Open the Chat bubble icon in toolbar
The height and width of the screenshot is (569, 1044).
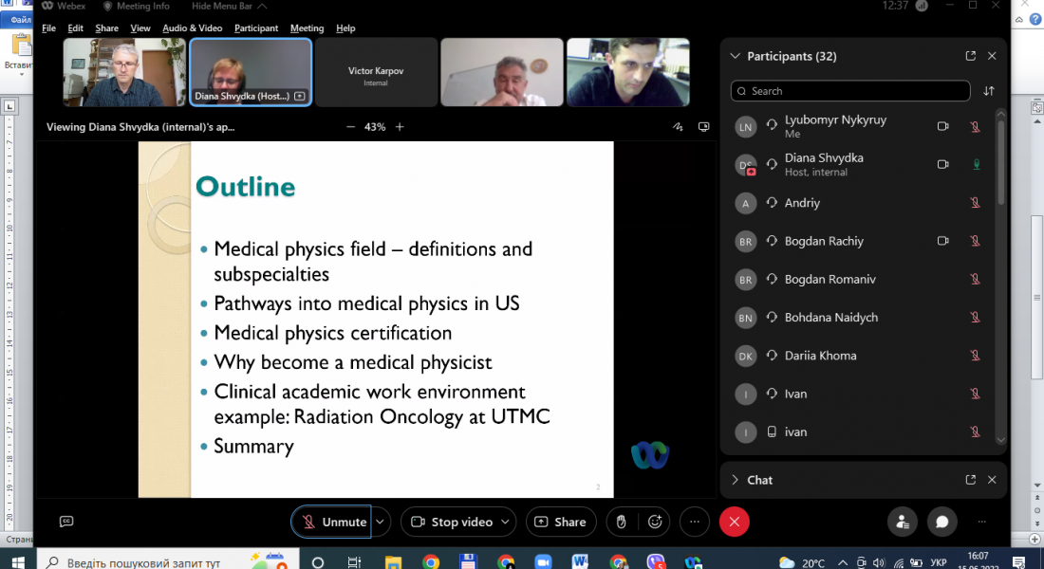point(941,522)
